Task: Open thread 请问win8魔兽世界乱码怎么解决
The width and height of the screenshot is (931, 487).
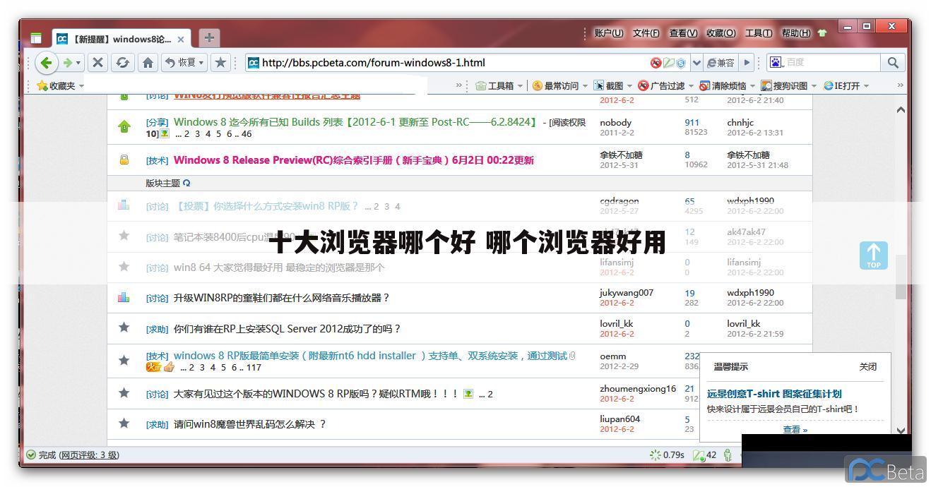Action: point(250,424)
